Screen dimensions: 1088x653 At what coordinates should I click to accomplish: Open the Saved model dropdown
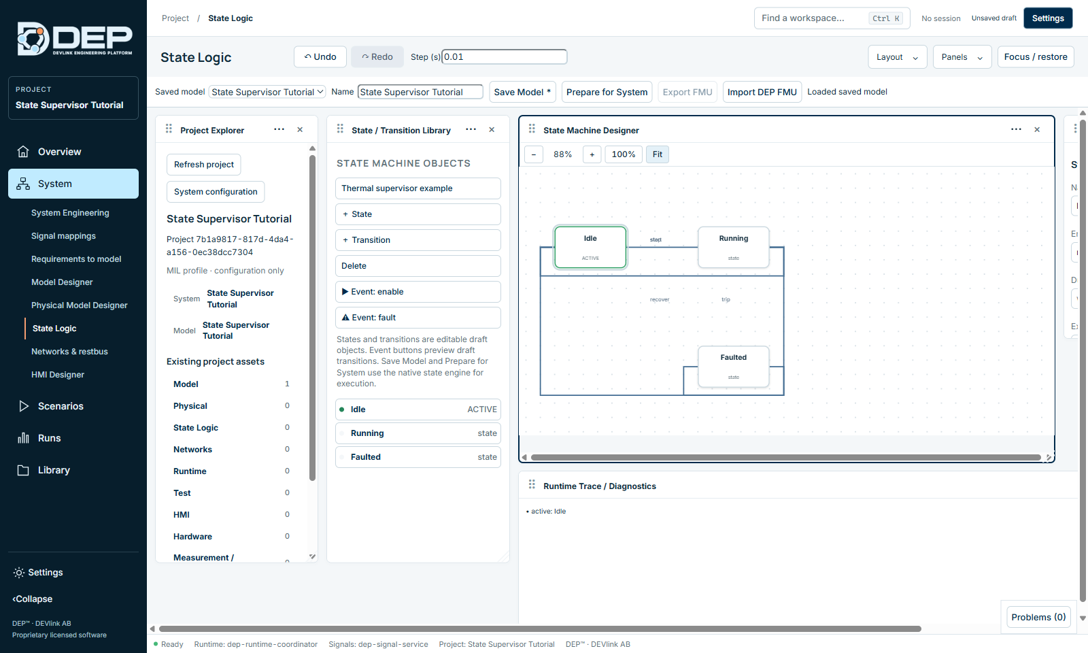point(267,92)
